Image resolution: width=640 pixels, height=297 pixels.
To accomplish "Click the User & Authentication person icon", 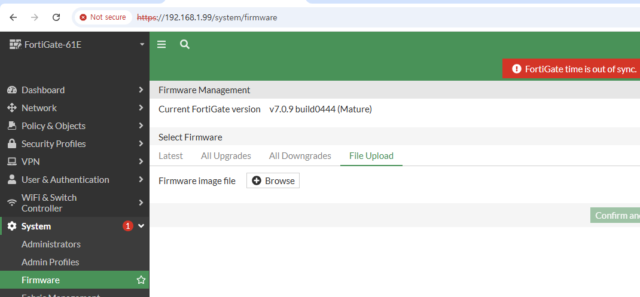I will tap(12, 179).
